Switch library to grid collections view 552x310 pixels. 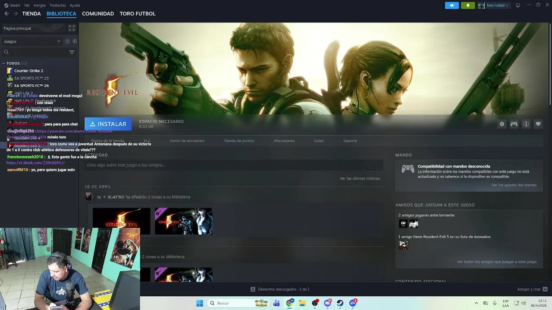click(x=72, y=28)
